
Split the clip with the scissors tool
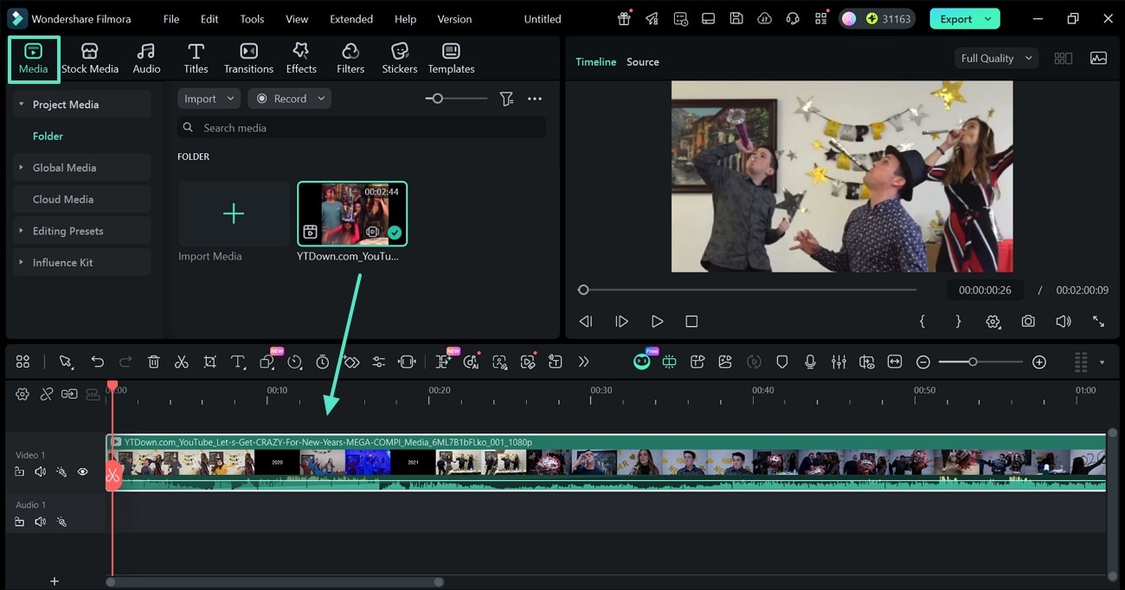[x=181, y=362]
